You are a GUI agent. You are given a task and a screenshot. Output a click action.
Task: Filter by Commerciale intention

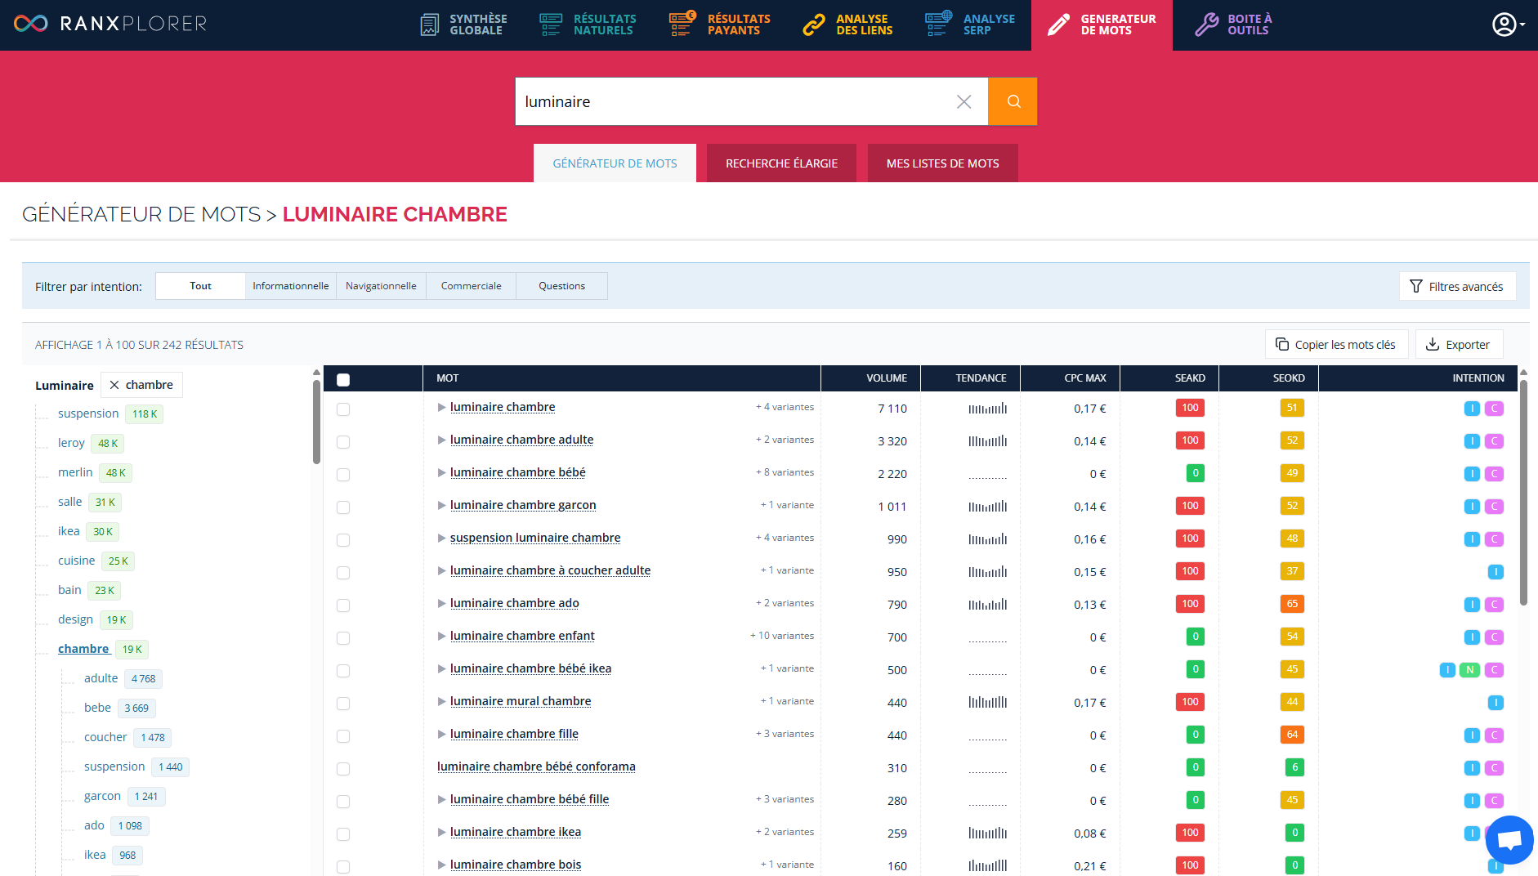[x=471, y=286]
